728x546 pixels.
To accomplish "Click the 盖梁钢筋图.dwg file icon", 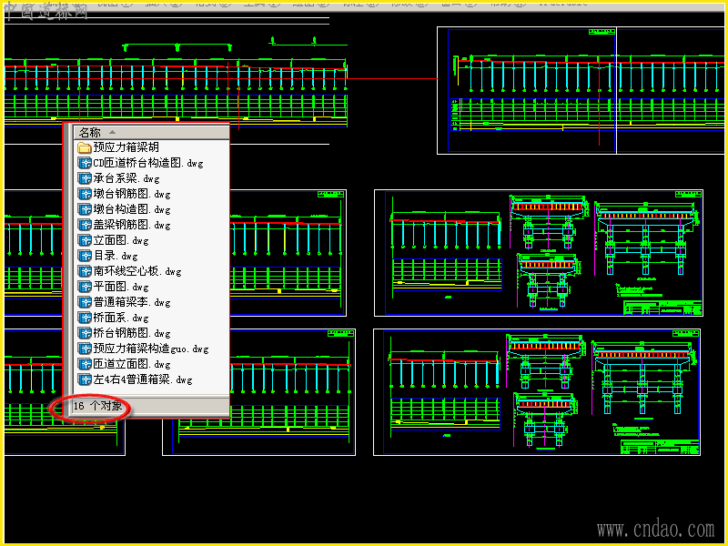I will tap(84, 225).
